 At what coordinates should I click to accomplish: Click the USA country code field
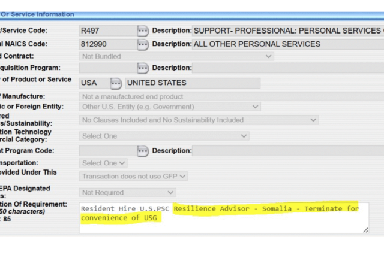[x=95, y=83]
